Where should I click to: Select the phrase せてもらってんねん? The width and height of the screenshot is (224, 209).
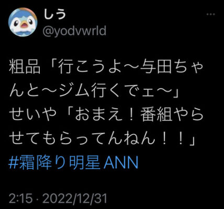coord(82,138)
